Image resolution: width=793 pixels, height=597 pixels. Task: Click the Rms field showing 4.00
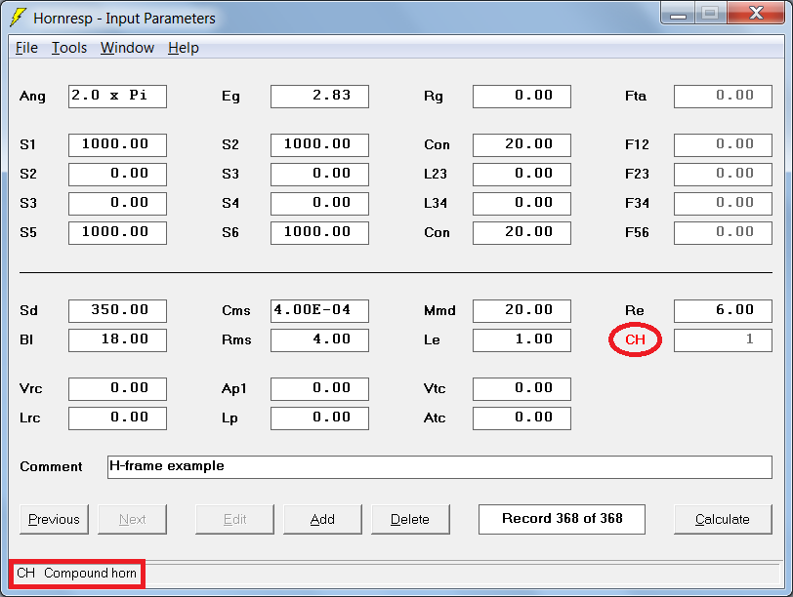point(319,339)
